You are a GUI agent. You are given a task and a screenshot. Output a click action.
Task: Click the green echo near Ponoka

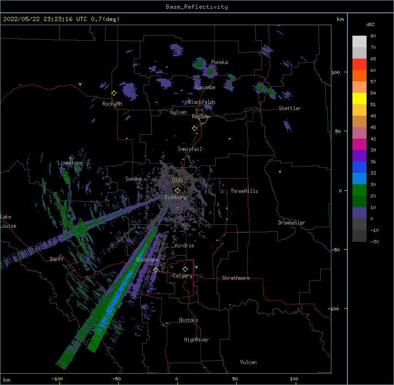199,64
